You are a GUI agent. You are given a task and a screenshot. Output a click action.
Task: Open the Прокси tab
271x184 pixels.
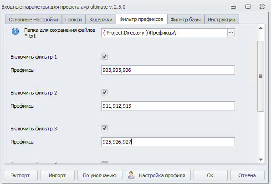73,20
